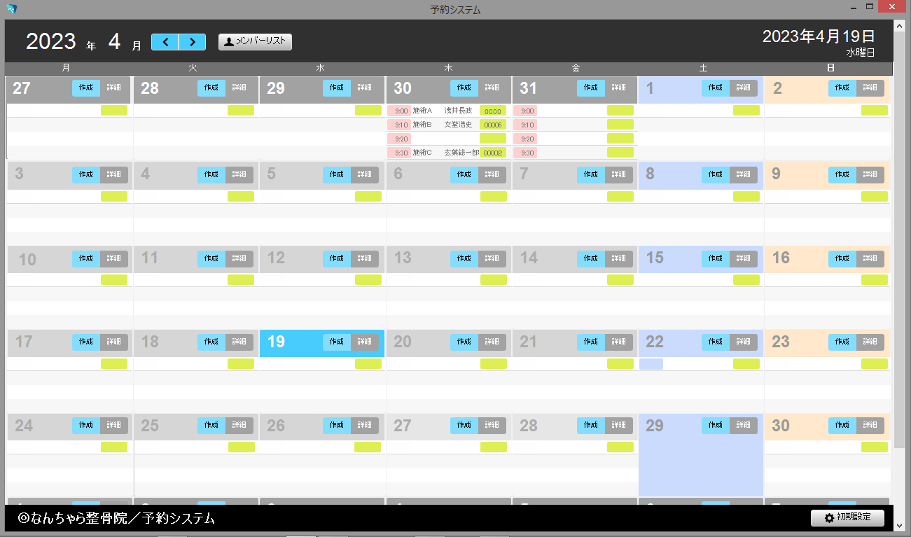This screenshot has height=537, width=911.
Task: Select the April 19 date number
Action: [277, 342]
